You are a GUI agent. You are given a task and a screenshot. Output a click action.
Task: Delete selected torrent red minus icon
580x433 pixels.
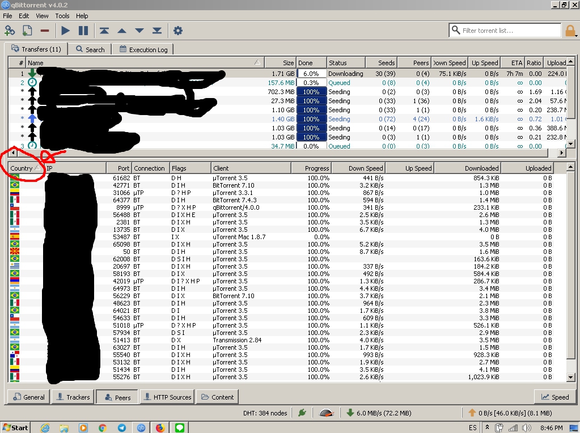click(45, 31)
